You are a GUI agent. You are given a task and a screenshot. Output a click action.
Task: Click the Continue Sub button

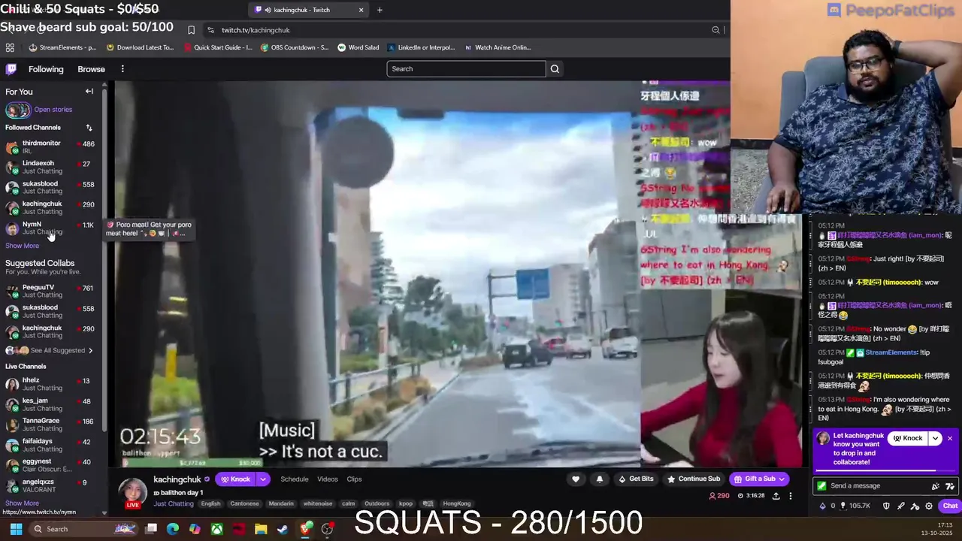click(x=692, y=479)
